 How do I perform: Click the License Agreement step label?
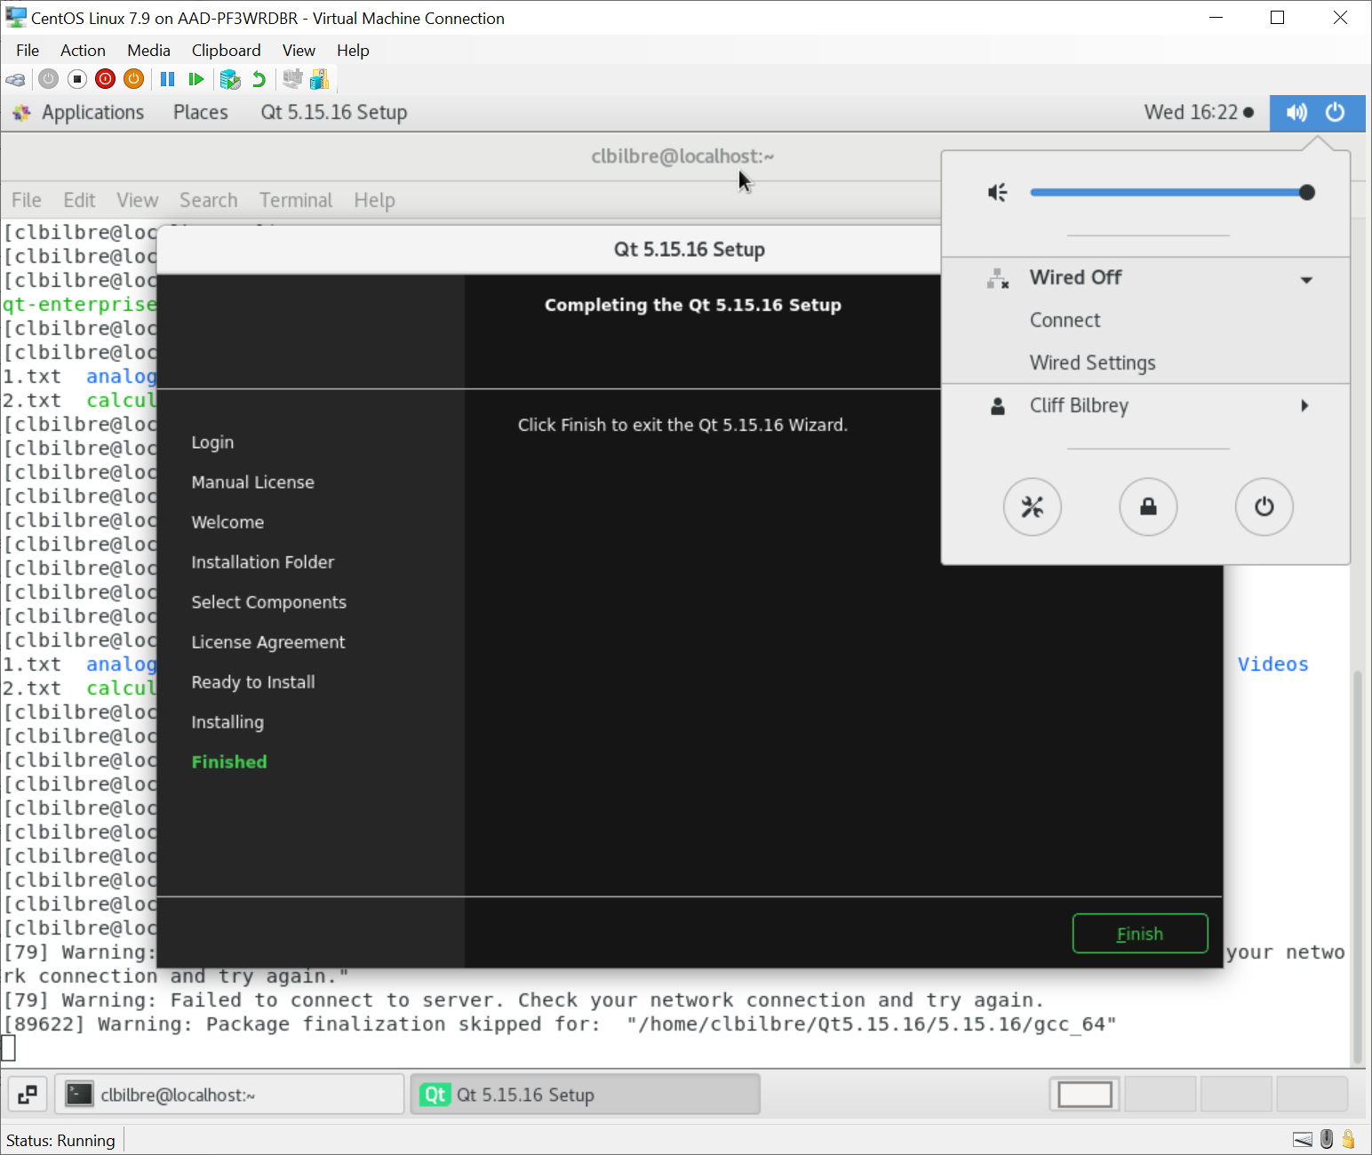pyautogui.click(x=267, y=641)
